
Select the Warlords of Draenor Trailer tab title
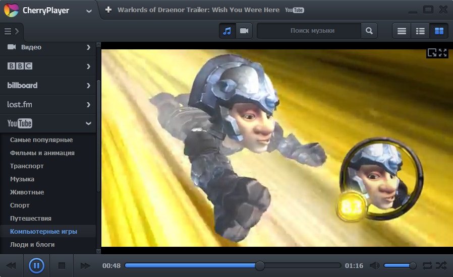coord(198,10)
